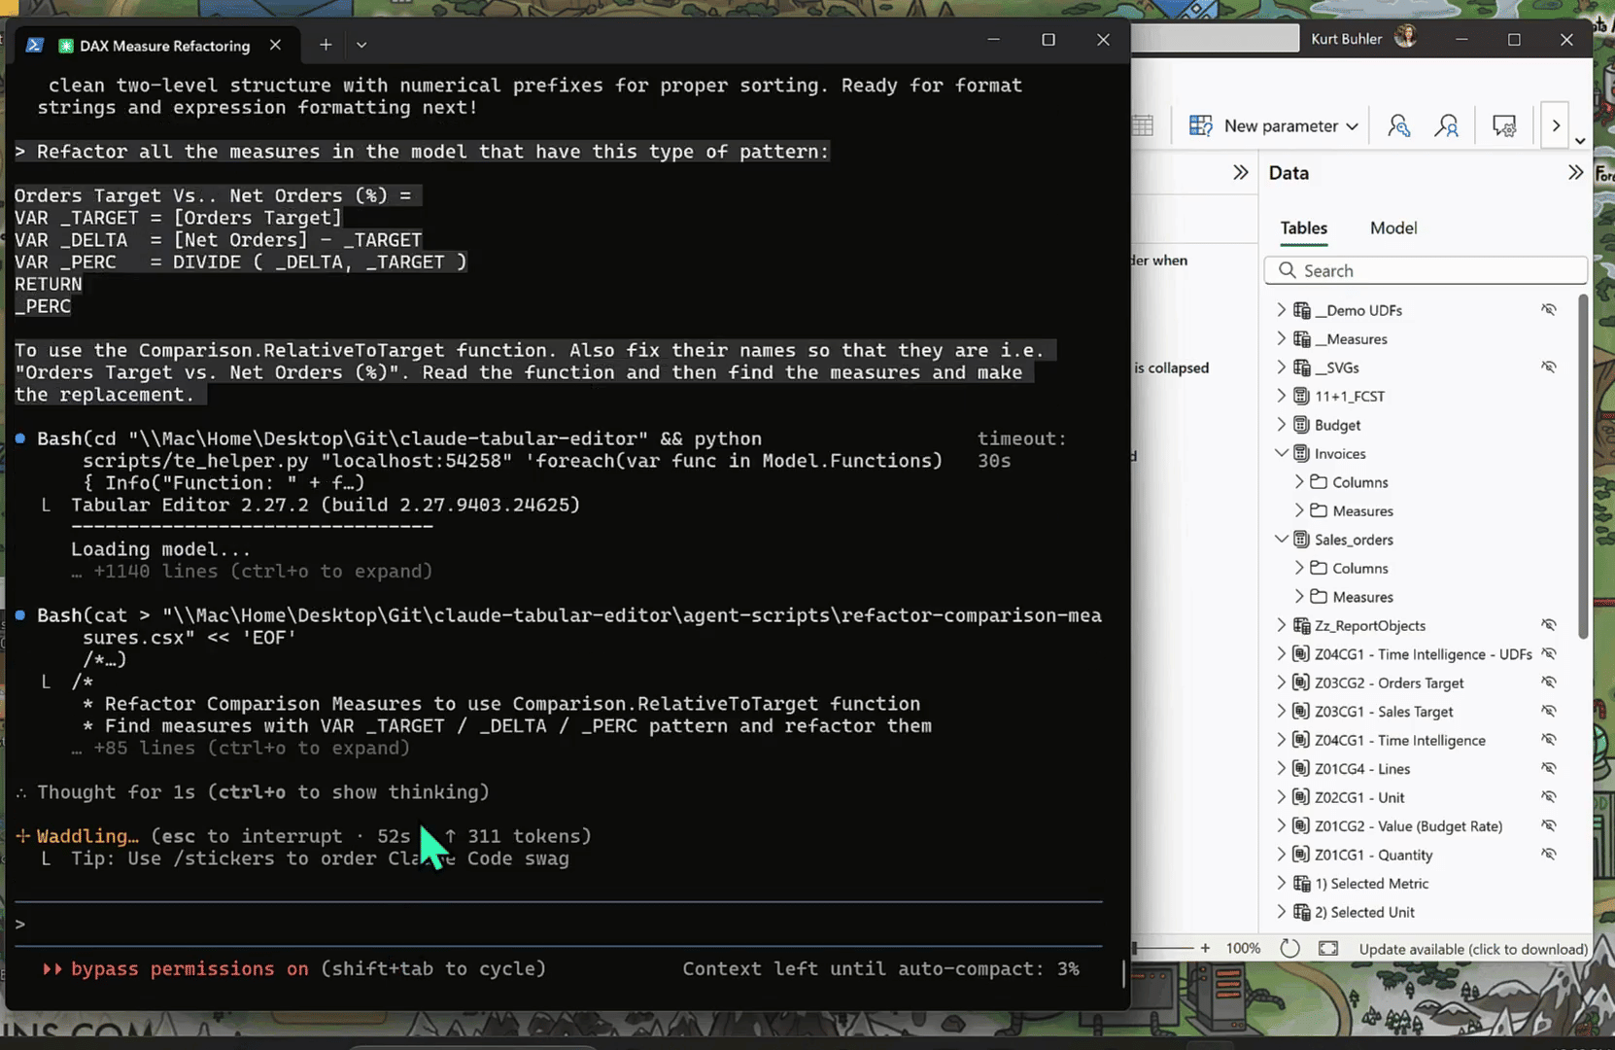Expand ribbon overflow arrow button
1615x1050 pixels.
click(1556, 126)
